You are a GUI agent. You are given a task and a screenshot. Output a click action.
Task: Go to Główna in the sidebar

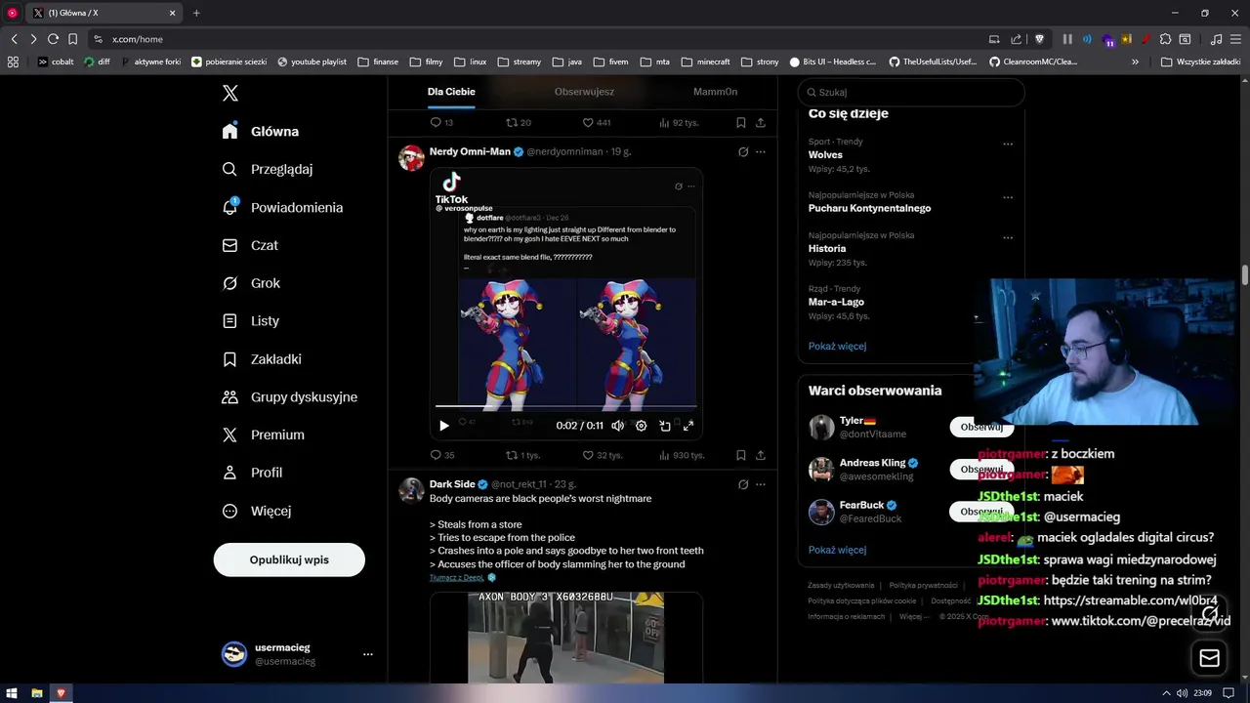(260, 131)
